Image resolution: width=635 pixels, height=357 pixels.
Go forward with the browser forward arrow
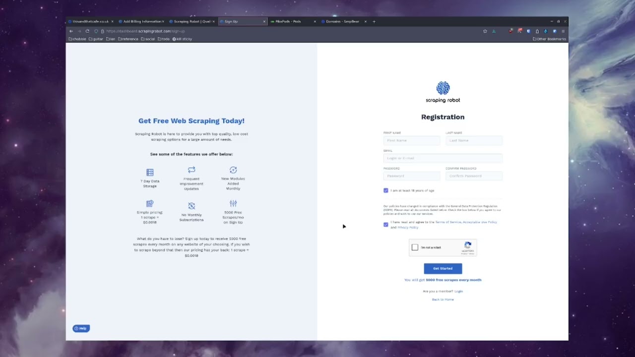[79, 31]
